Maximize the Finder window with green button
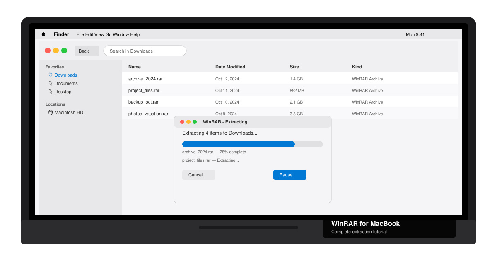 [64, 51]
